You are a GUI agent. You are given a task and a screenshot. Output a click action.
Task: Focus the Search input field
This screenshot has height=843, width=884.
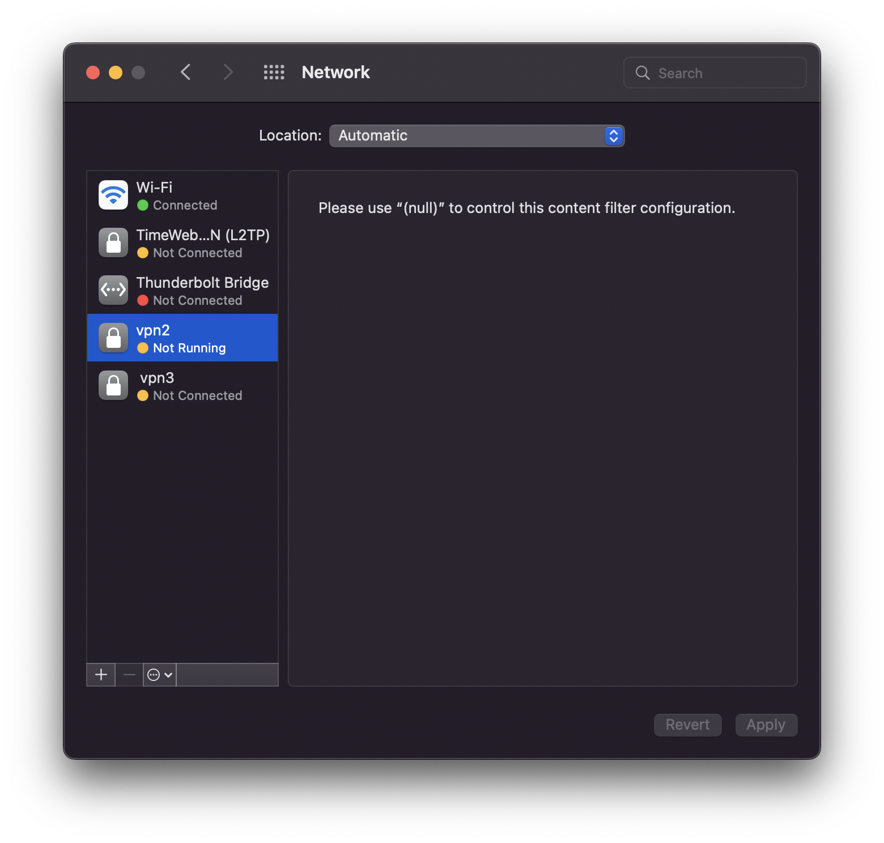tap(715, 73)
